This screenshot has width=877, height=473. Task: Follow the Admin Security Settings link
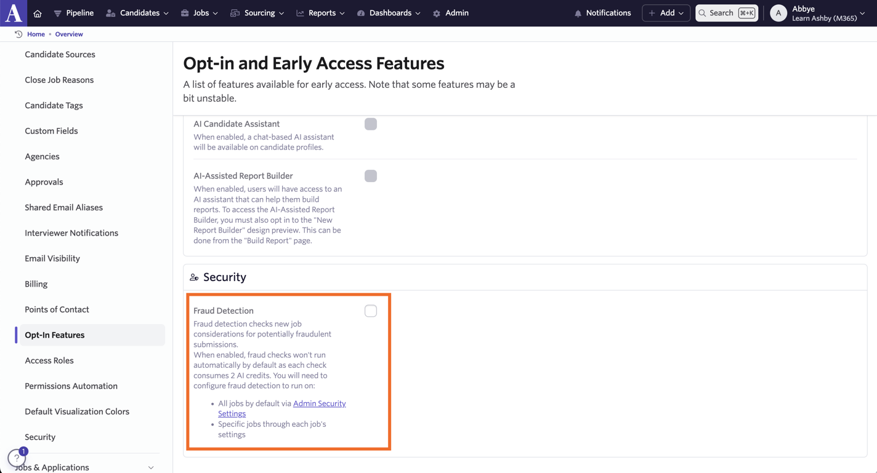point(319,403)
